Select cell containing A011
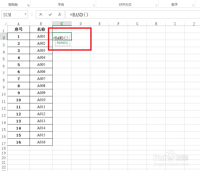 pyautogui.click(x=41, y=107)
